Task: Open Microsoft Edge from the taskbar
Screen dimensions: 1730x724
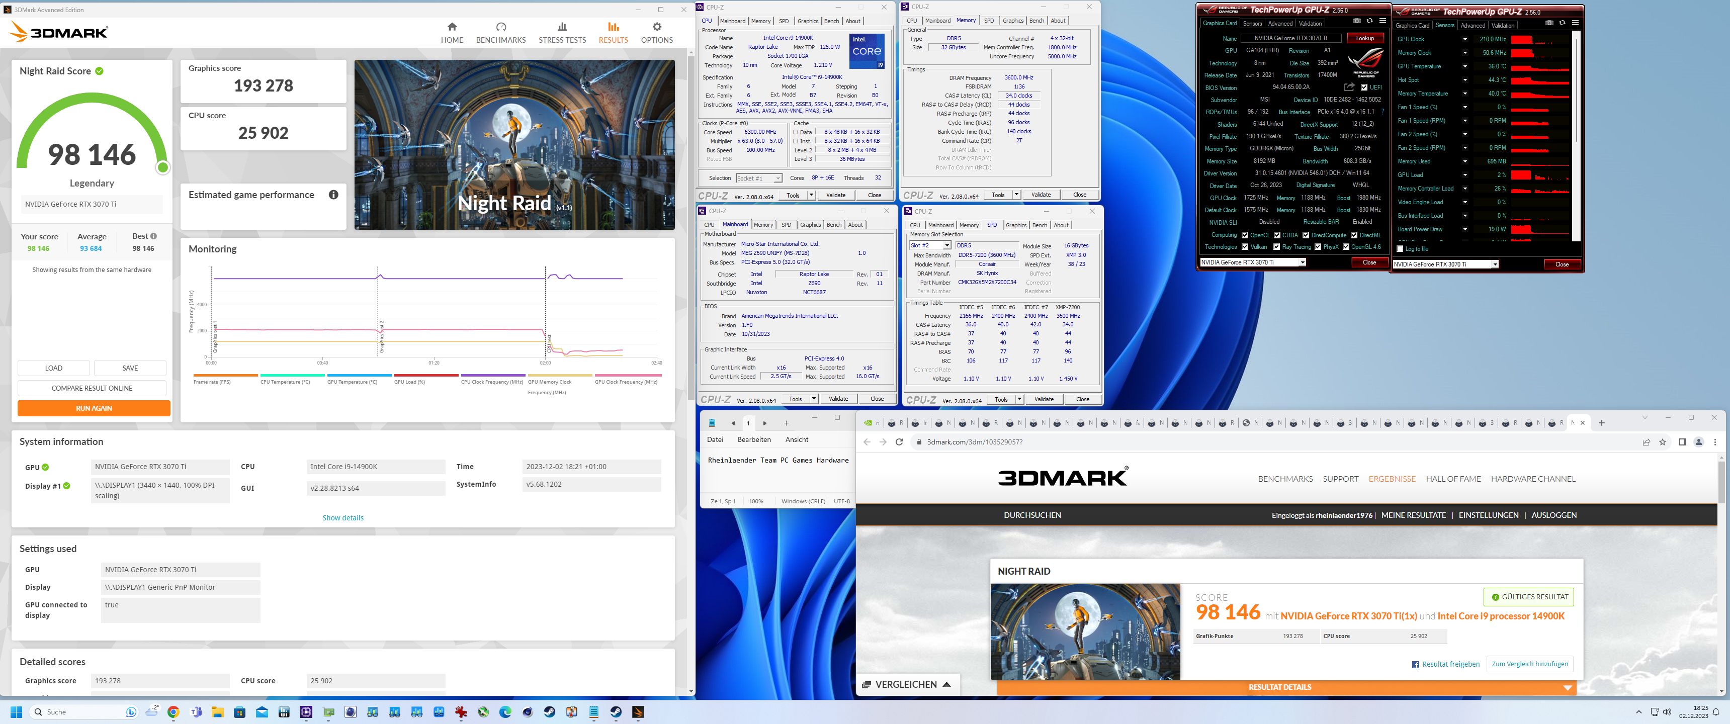Action: [x=505, y=712]
